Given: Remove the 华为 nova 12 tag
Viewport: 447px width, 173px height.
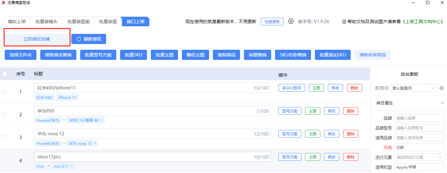Looking at the screenshot, I should (x=95, y=144).
